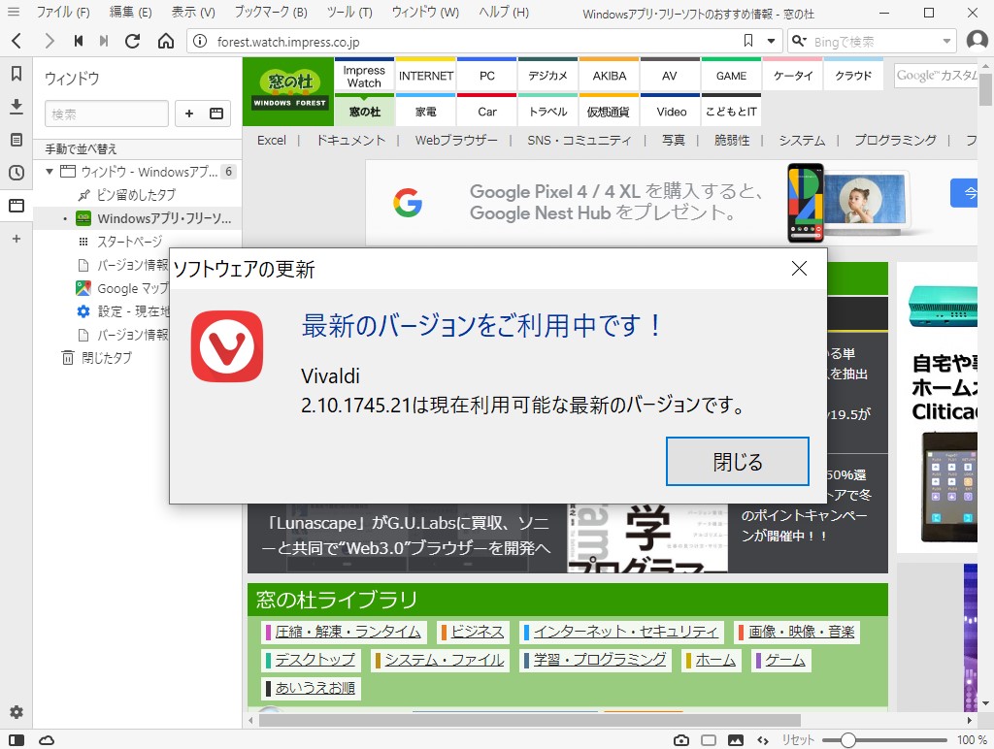Open the History panel
This screenshot has height=749, width=994.
(x=16, y=173)
